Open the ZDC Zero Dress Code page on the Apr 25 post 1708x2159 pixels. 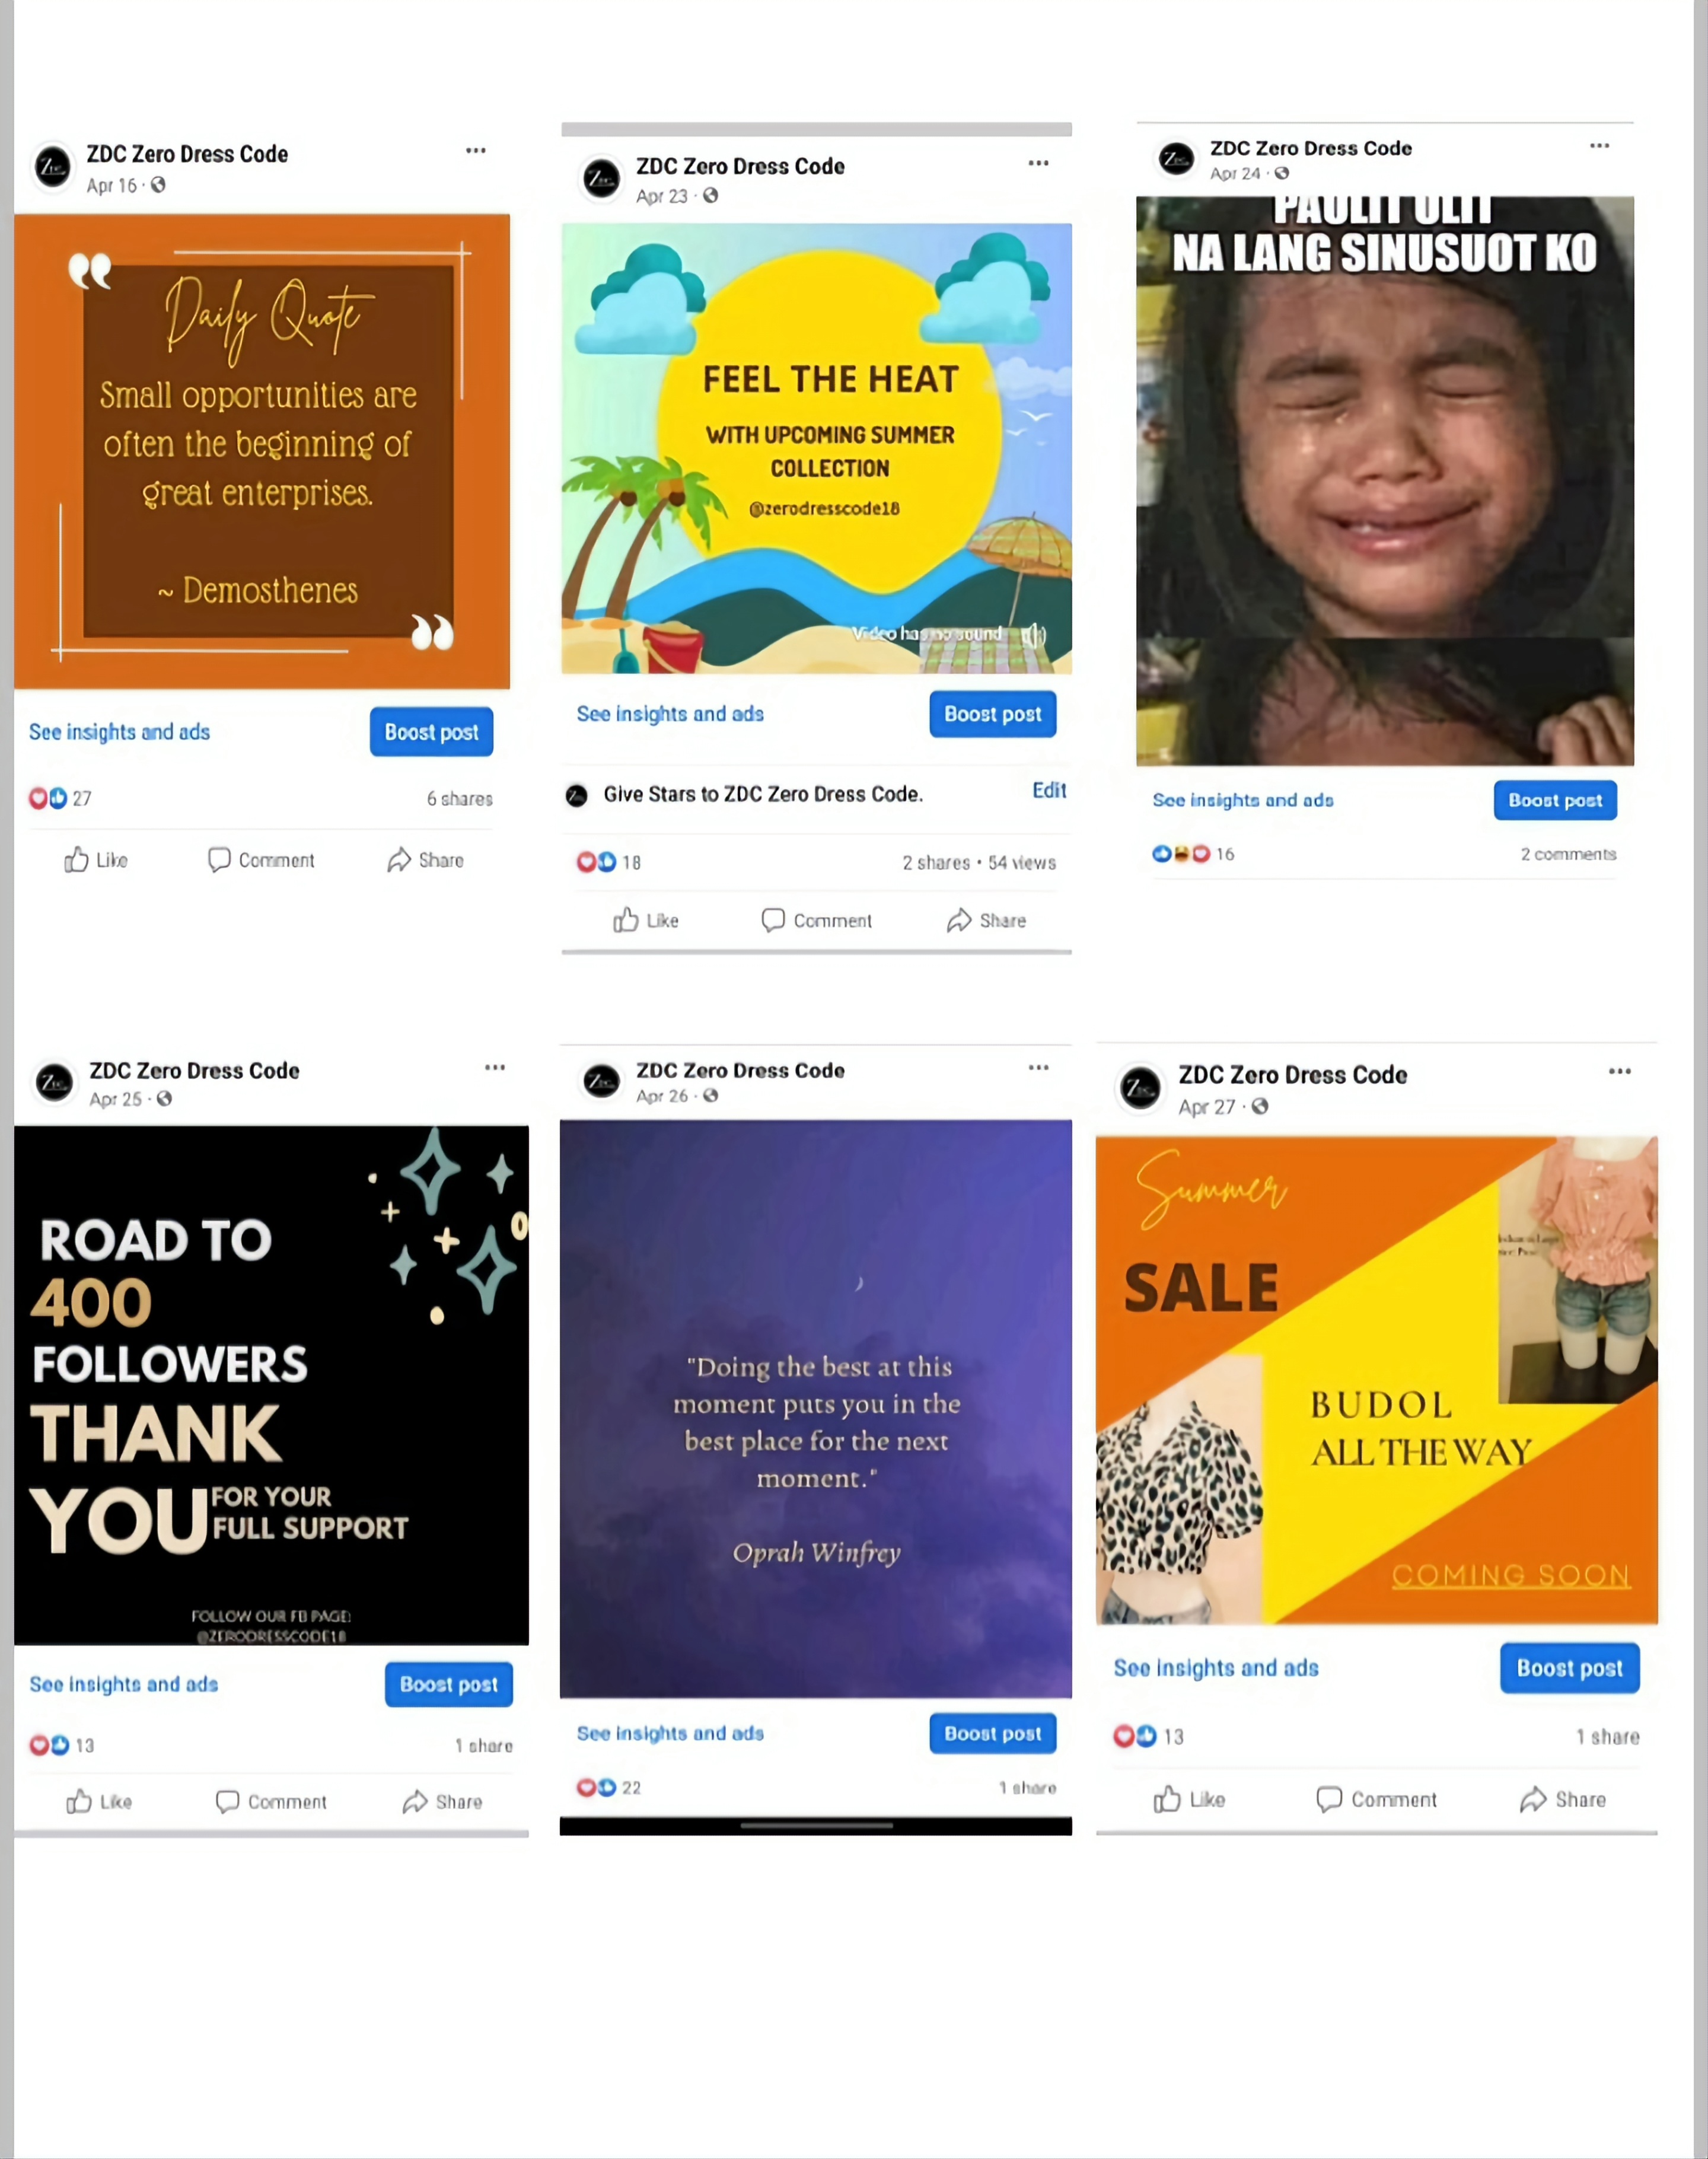194,1070
